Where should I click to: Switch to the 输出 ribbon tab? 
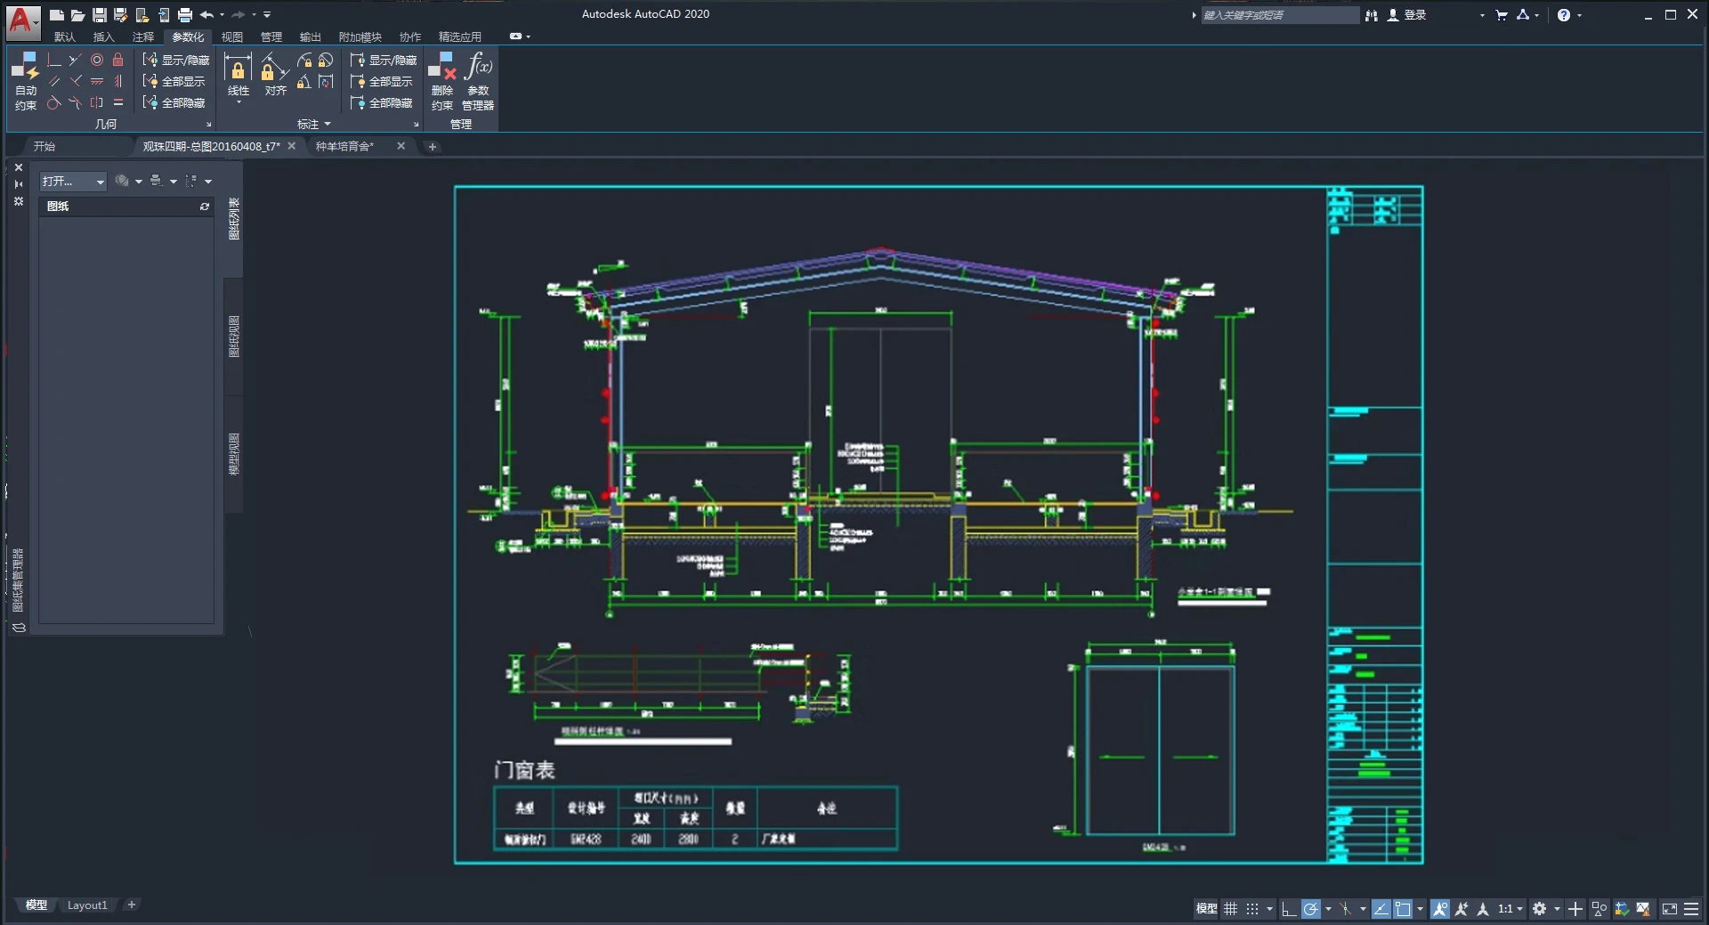pos(311,37)
